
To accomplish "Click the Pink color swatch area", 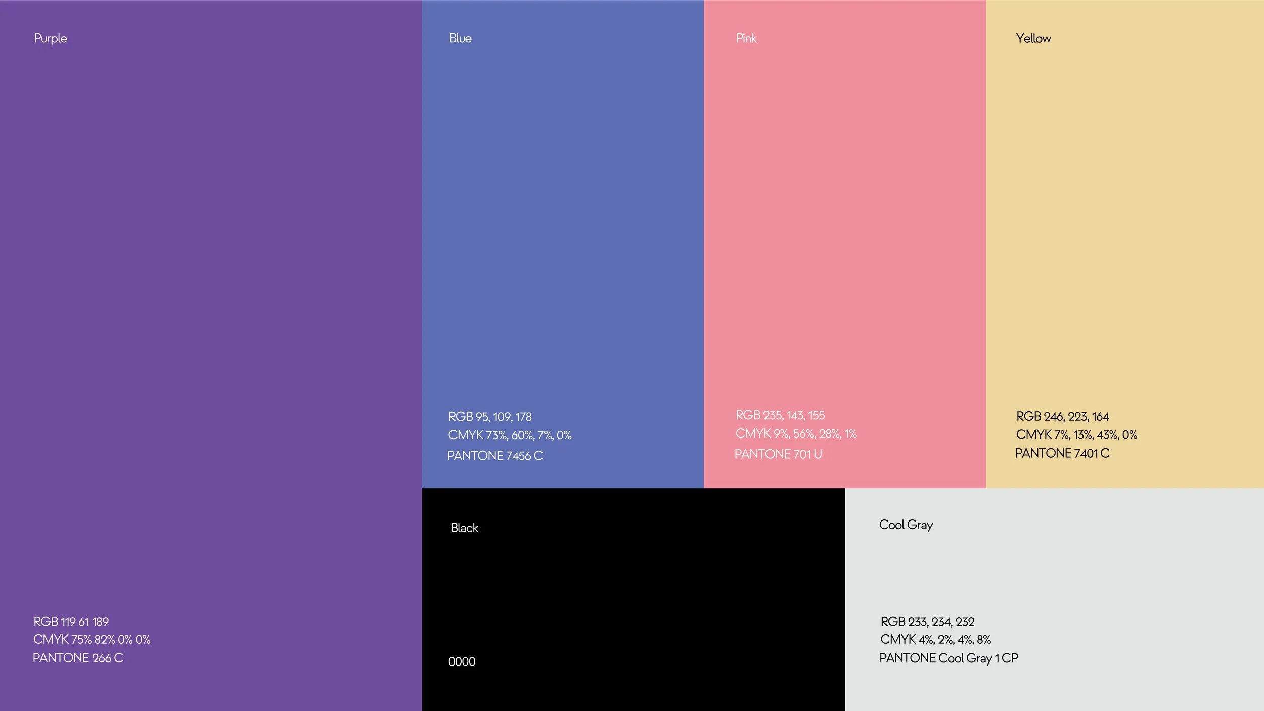I will point(844,227).
